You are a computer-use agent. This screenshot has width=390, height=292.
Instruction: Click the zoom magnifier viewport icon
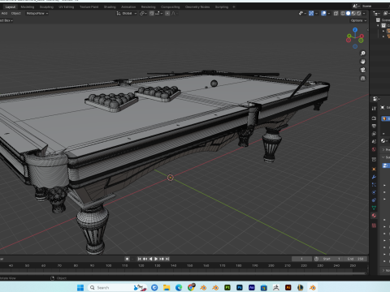[363, 54]
